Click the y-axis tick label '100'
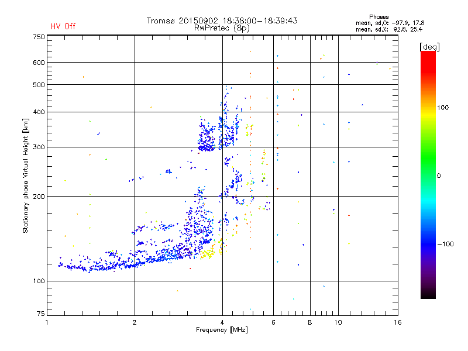This screenshot has height=351, width=468. pyautogui.click(x=39, y=281)
